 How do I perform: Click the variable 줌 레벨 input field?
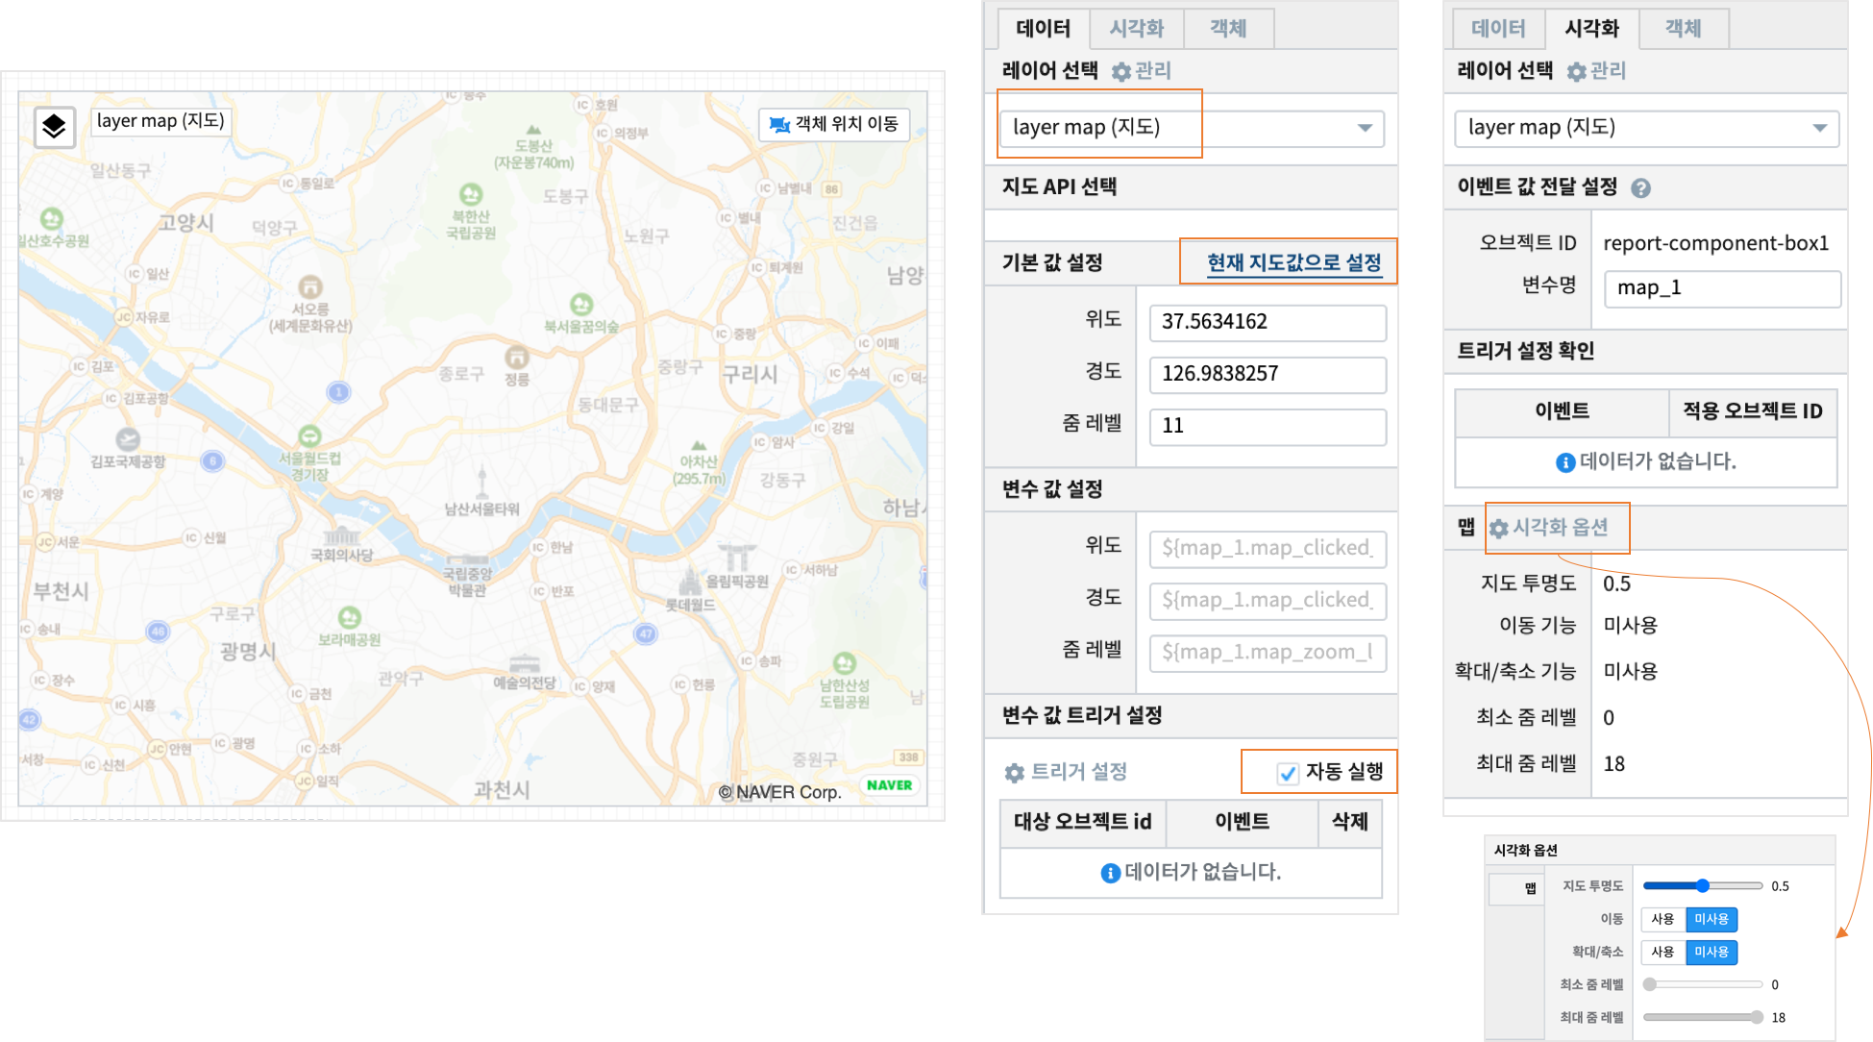pyautogui.click(x=1268, y=652)
